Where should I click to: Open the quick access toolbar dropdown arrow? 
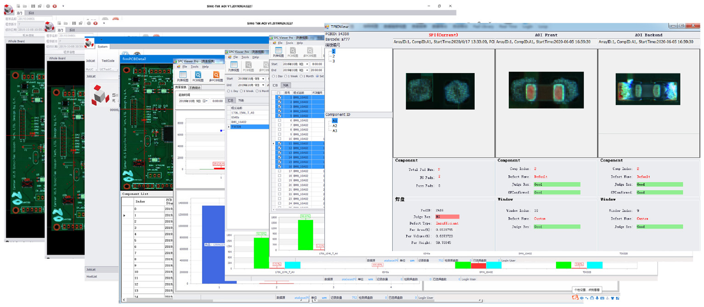click(63, 6)
